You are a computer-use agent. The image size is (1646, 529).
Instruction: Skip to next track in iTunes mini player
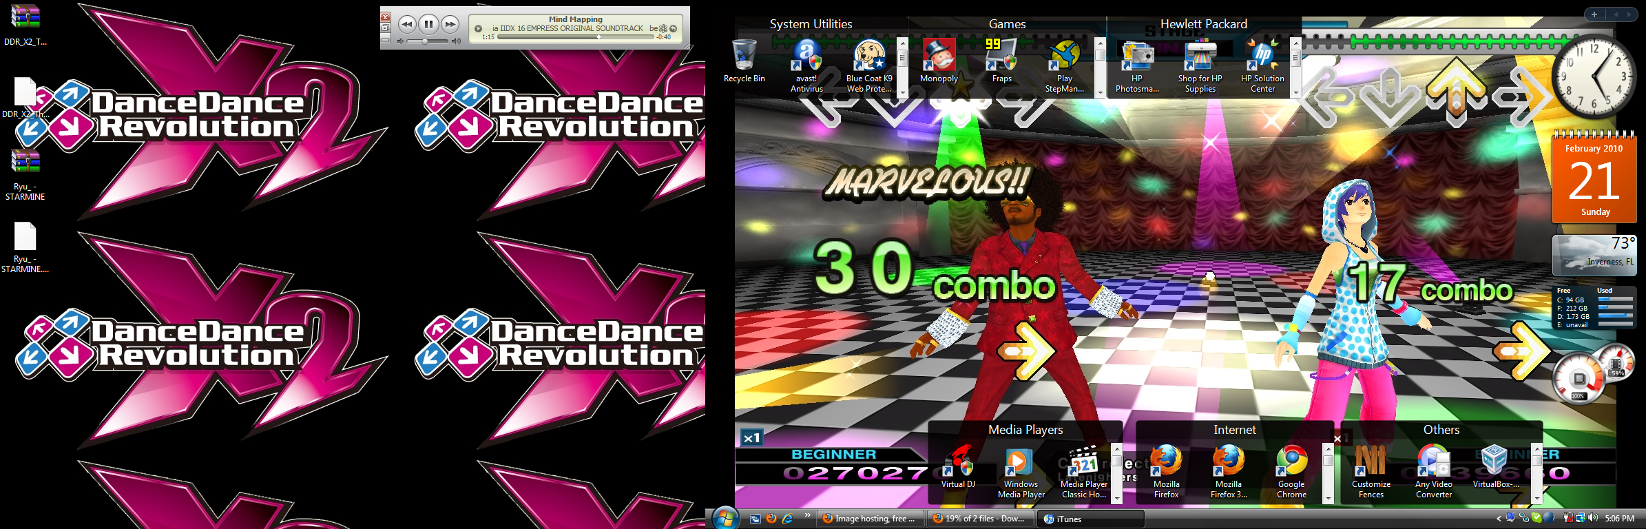pos(450,25)
